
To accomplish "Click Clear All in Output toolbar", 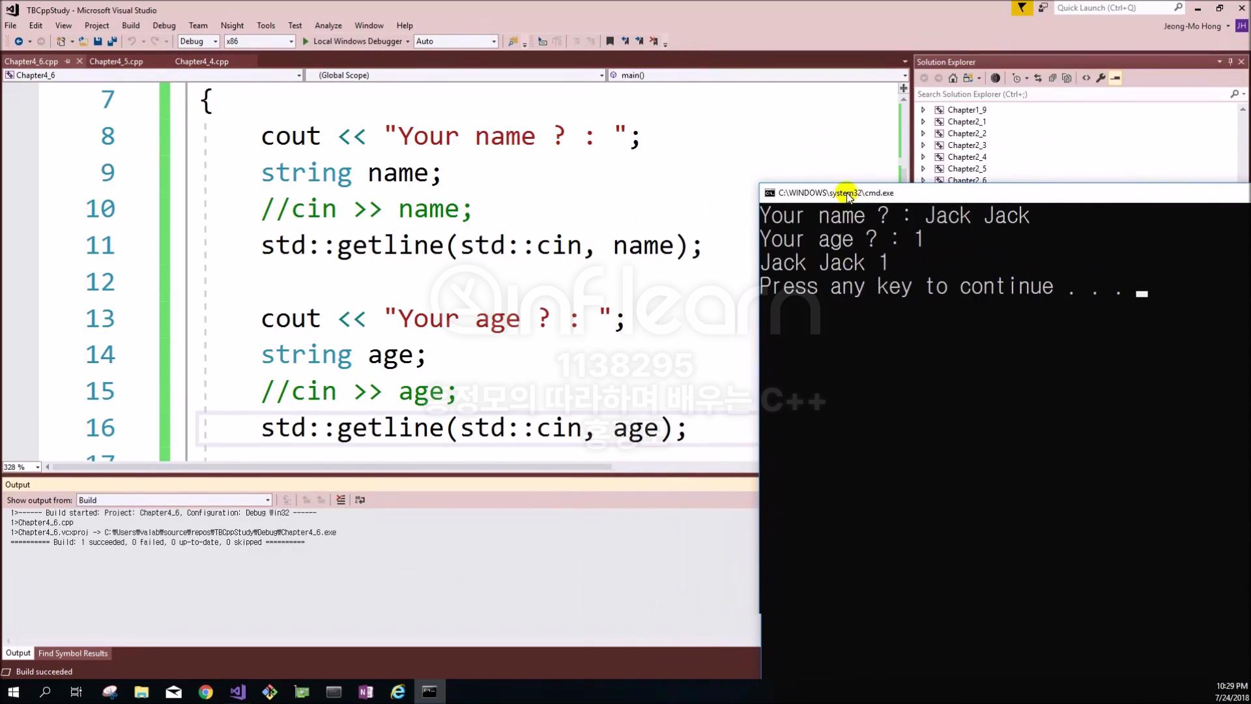I will 340,500.
